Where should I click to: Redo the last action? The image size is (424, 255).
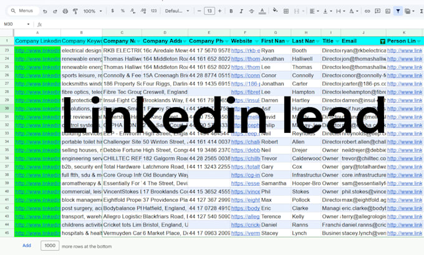point(55,11)
